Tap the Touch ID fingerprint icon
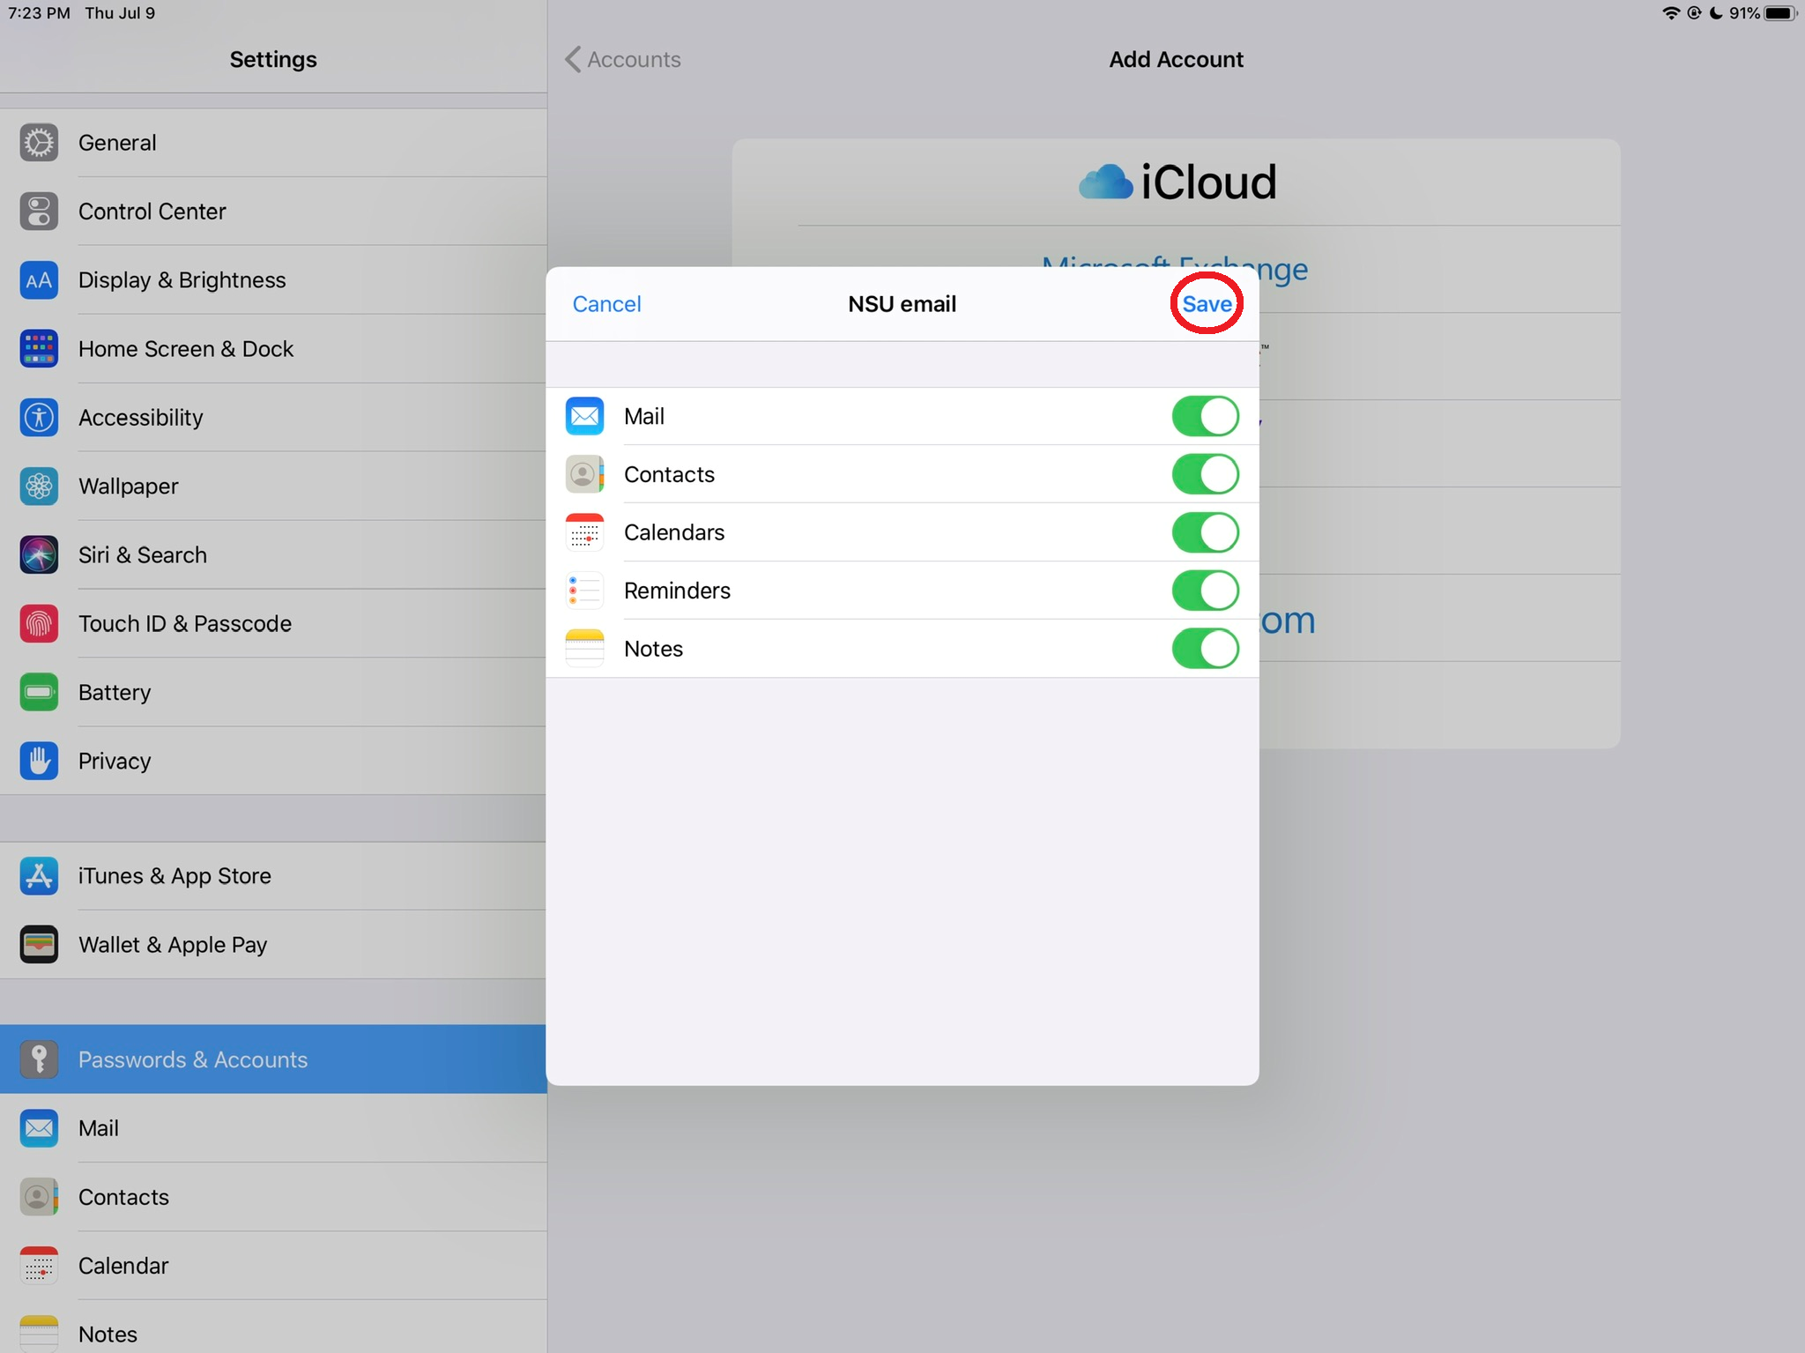The width and height of the screenshot is (1805, 1353). click(x=39, y=624)
